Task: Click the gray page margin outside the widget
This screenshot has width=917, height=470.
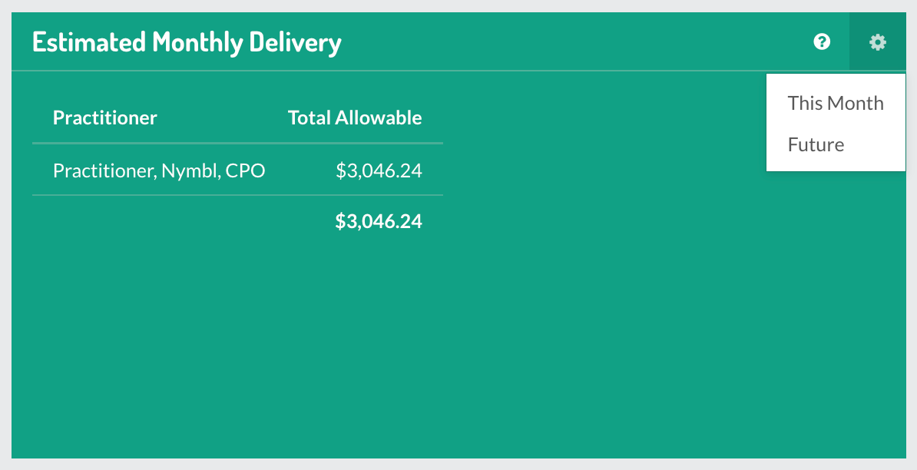Action: click(x=458, y=464)
